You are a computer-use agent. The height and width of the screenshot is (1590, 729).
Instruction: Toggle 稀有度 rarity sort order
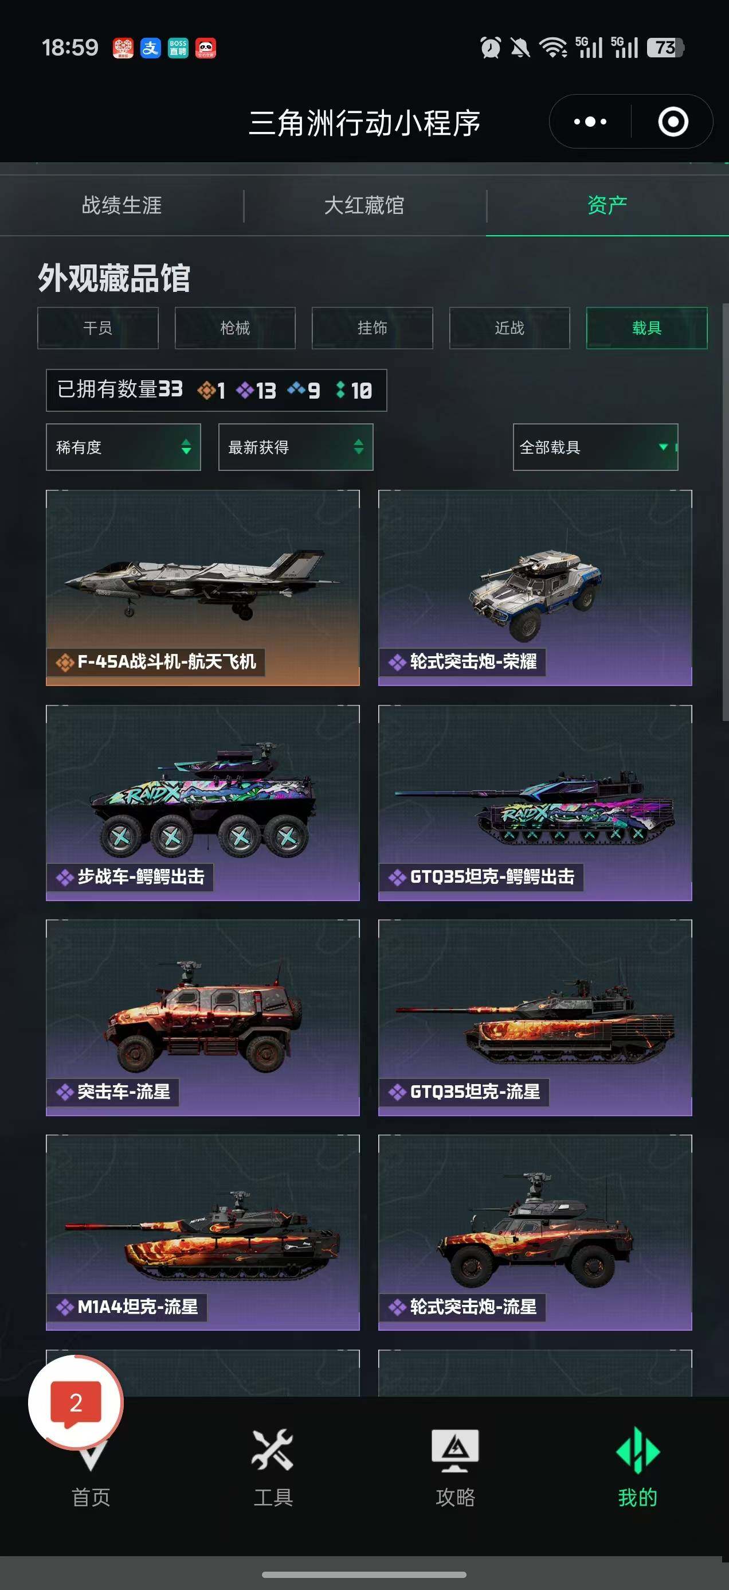point(123,447)
